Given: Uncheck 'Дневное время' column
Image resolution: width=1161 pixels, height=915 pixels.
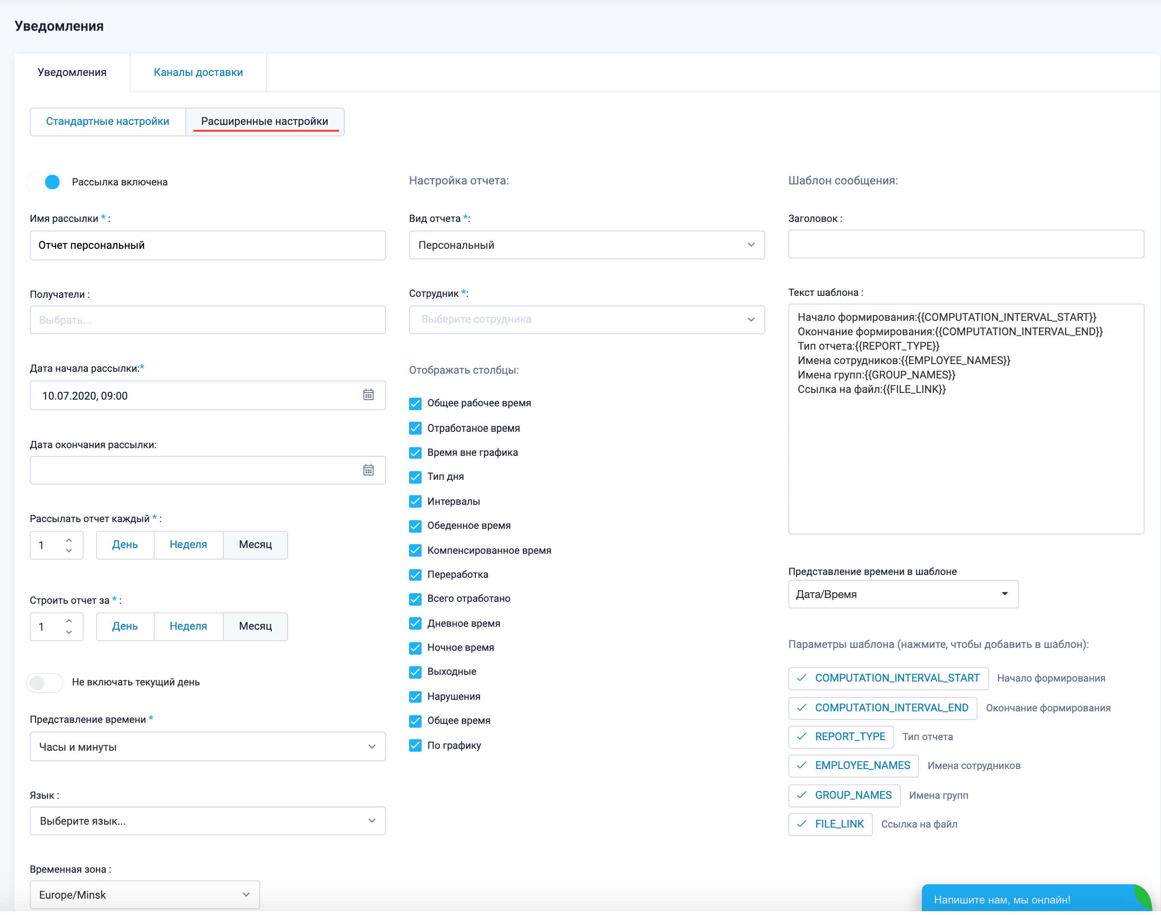Looking at the screenshot, I should 415,623.
